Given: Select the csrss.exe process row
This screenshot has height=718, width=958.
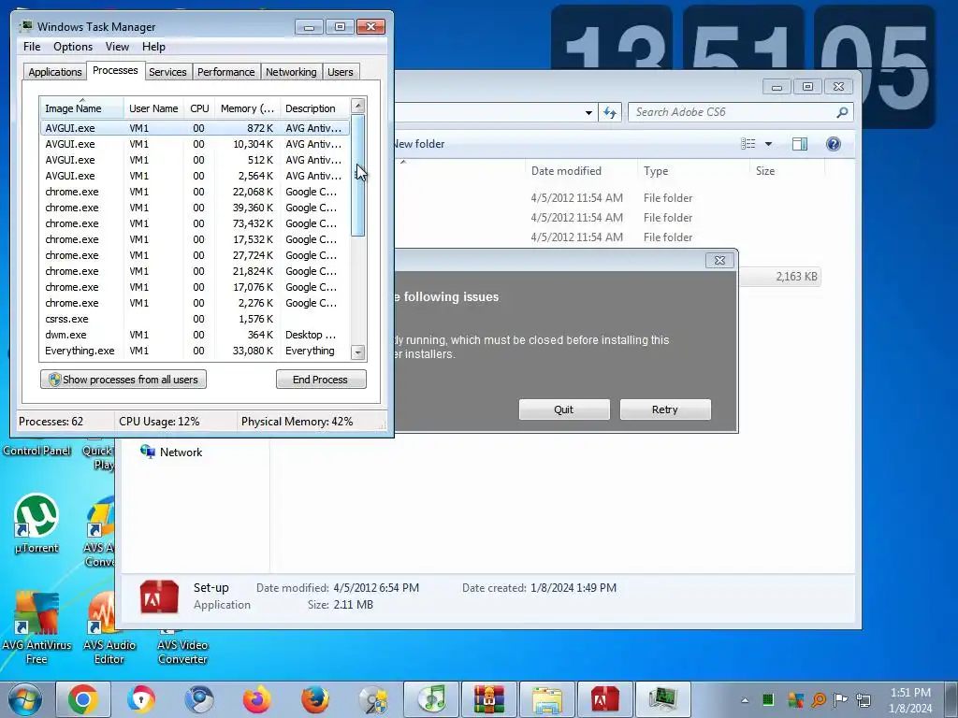Looking at the screenshot, I should (x=195, y=319).
